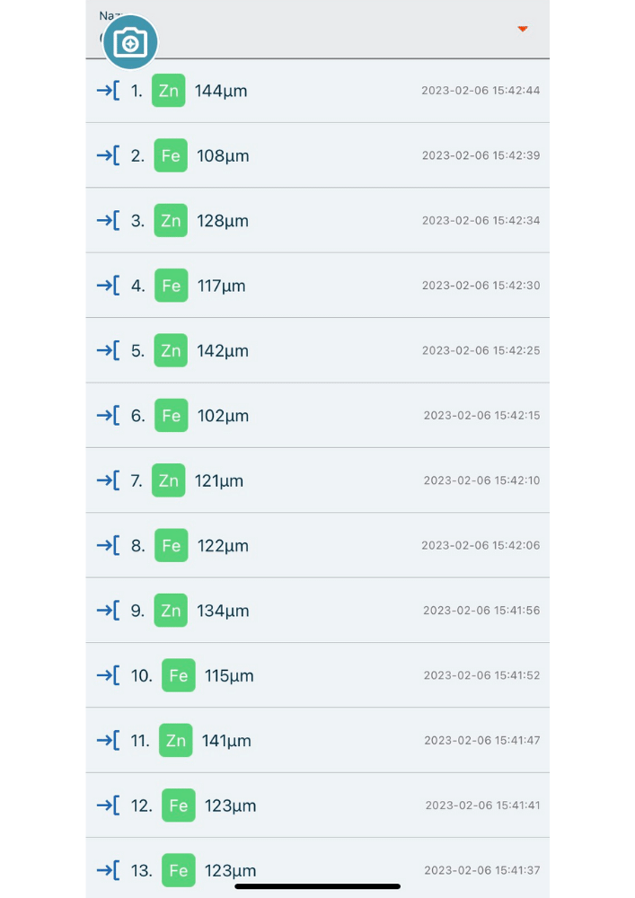This screenshot has width=635, height=898.
Task: Open the name selector field at top
Action: click(x=317, y=29)
